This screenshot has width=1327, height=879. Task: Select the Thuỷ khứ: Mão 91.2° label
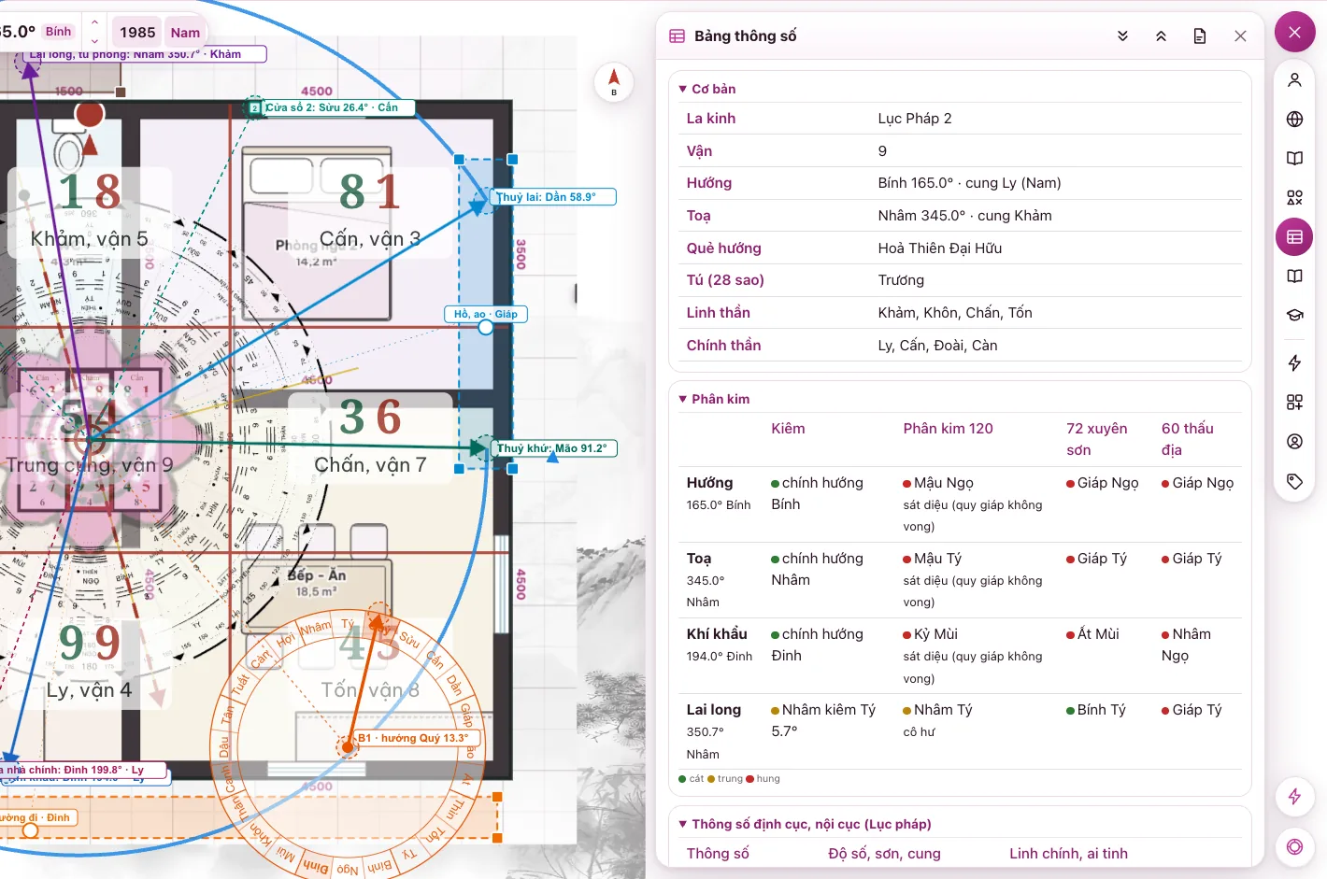554,448
